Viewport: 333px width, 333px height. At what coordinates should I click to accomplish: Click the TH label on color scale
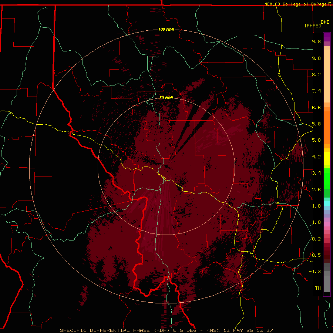(x=318, y=288)
